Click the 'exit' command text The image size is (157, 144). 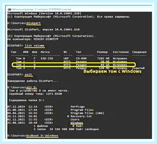click(x=28, y=75)
